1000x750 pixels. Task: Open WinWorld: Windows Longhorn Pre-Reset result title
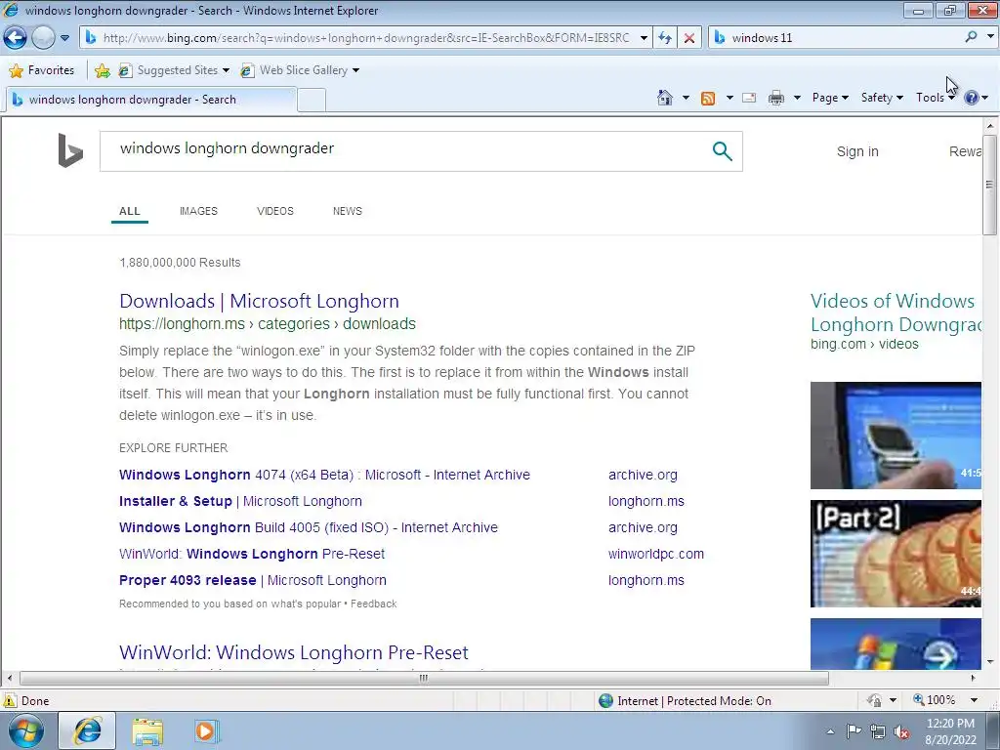(293, 652)
